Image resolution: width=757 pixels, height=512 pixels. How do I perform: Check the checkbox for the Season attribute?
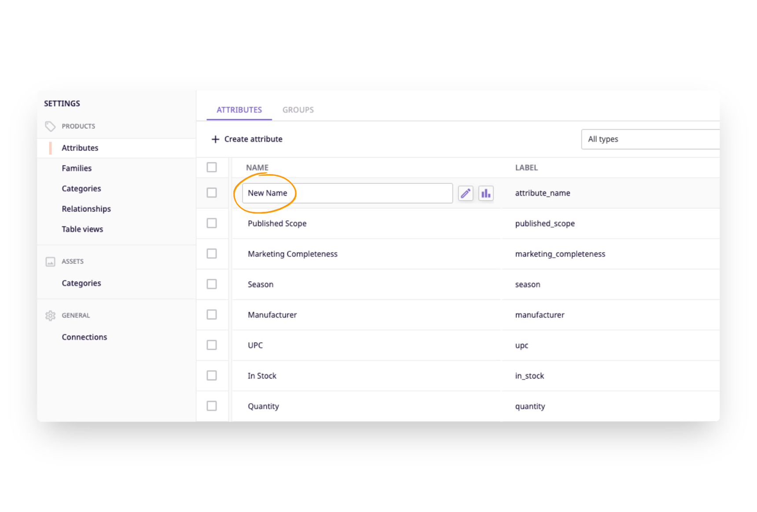click(212, 284)
